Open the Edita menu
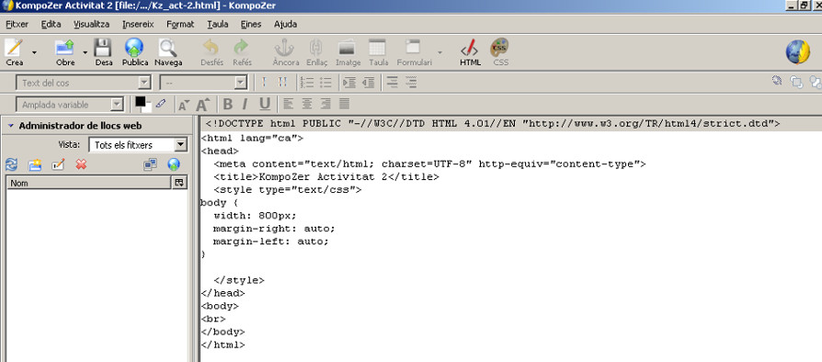 [51, 24]
